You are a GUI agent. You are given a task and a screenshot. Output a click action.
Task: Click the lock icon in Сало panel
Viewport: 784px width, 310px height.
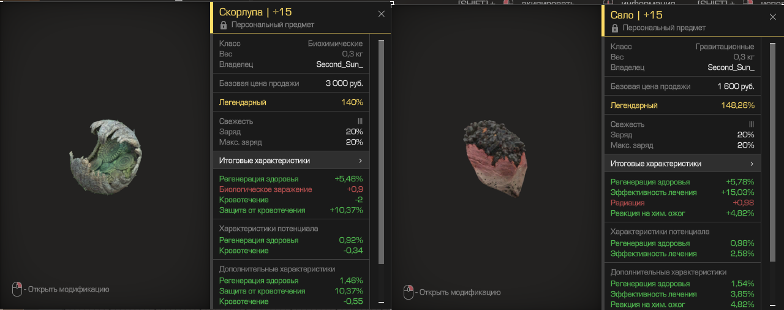coord(614,28)
